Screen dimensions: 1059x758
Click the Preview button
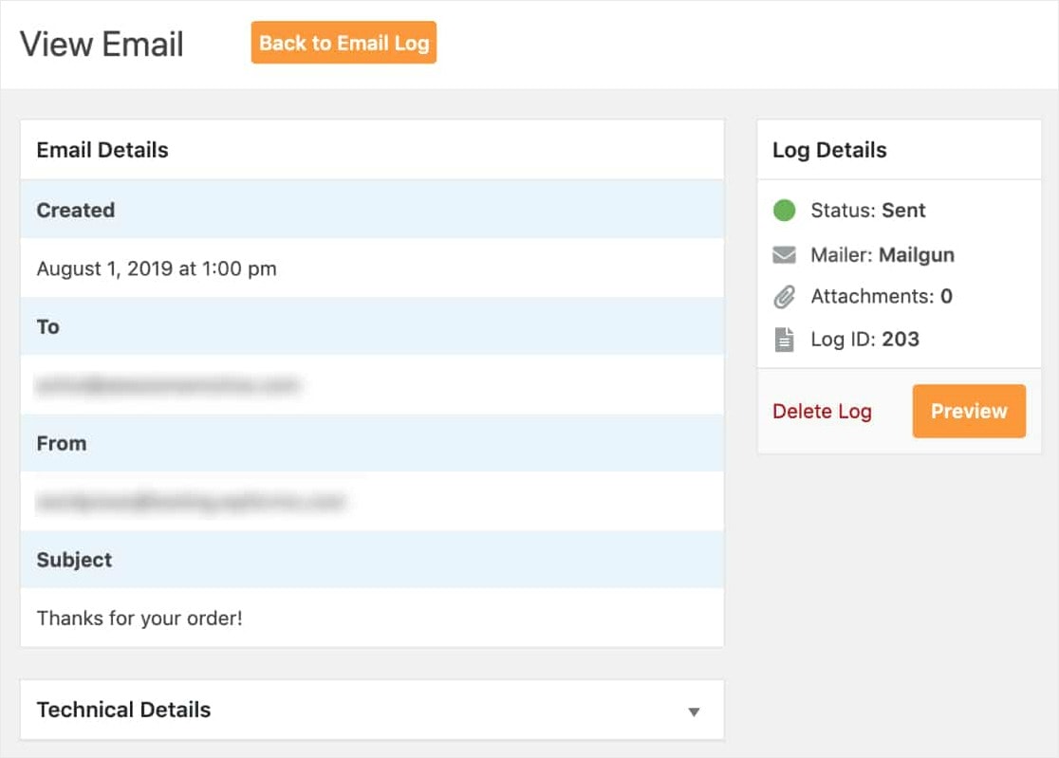[969, 411]
